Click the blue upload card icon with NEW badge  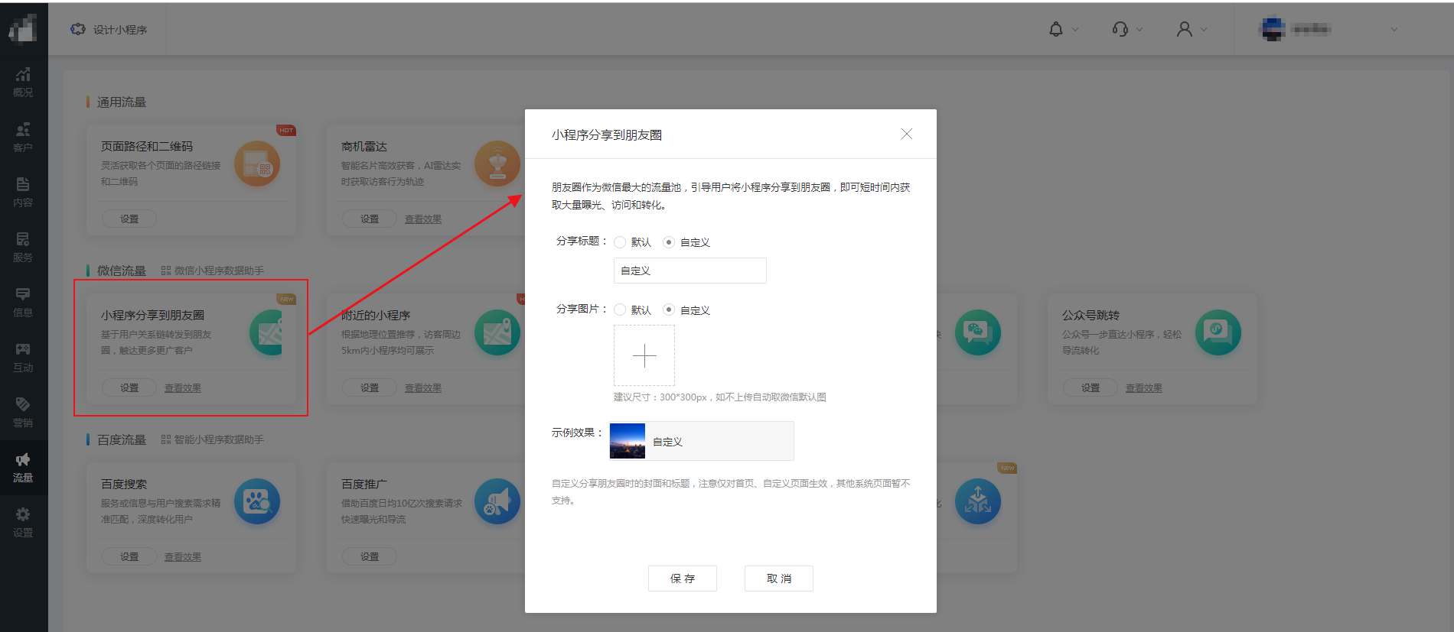point(978,501)
